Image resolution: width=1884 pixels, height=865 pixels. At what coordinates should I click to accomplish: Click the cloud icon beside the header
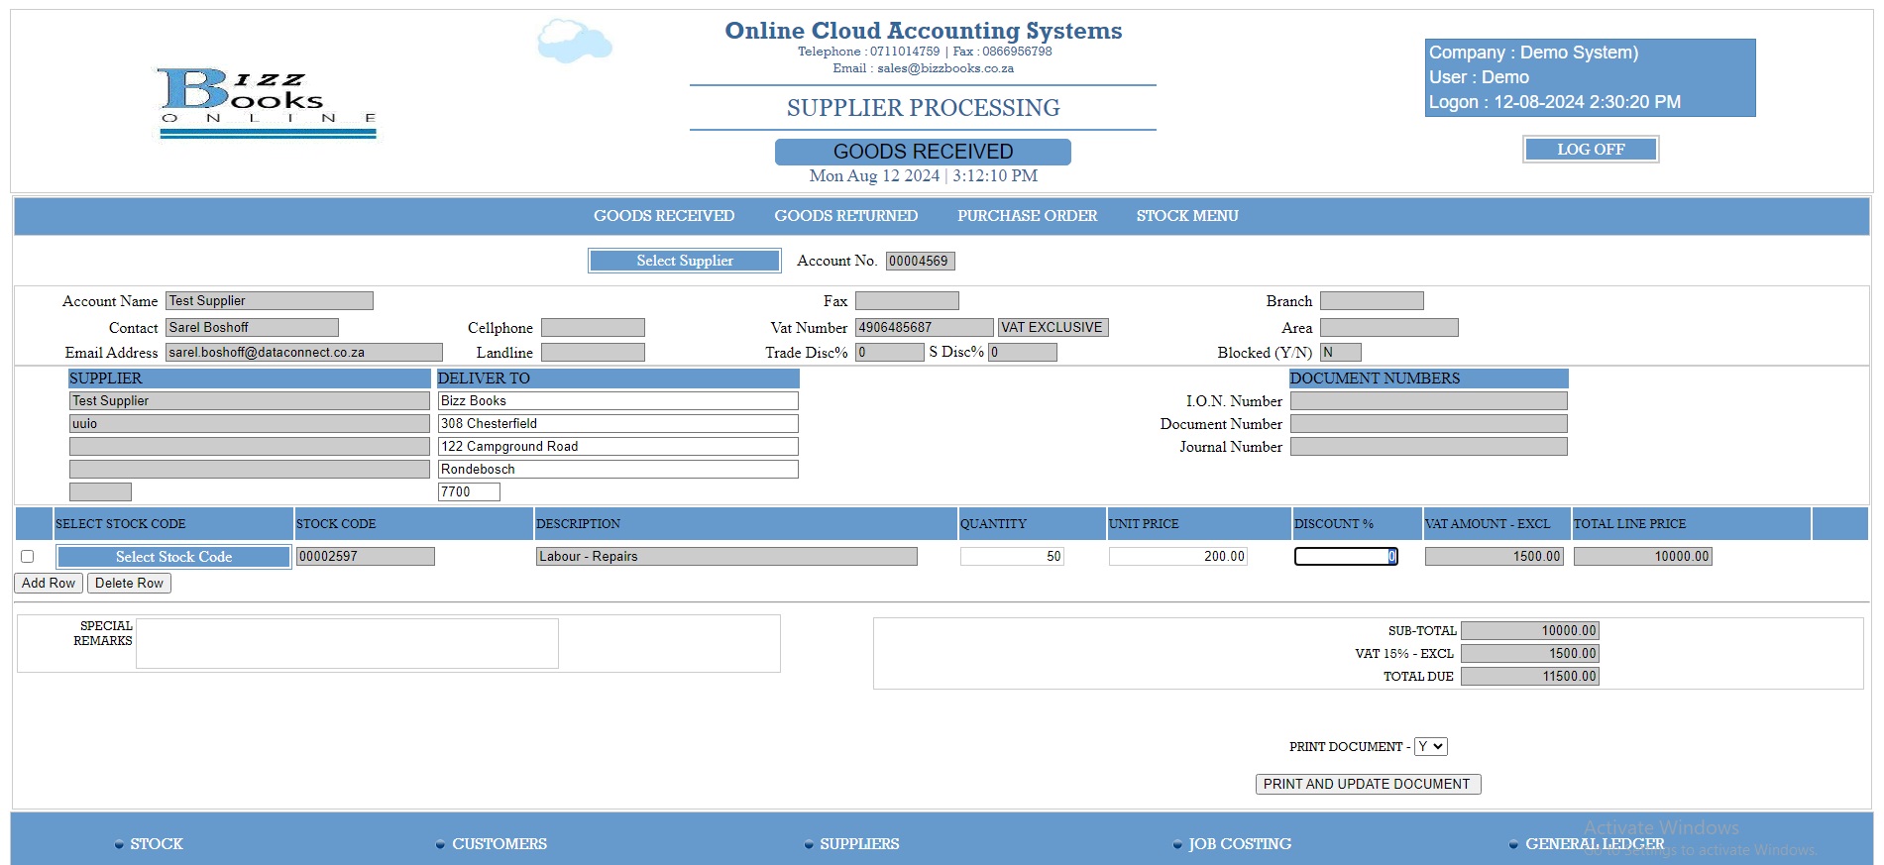click(x=574, y=42)
